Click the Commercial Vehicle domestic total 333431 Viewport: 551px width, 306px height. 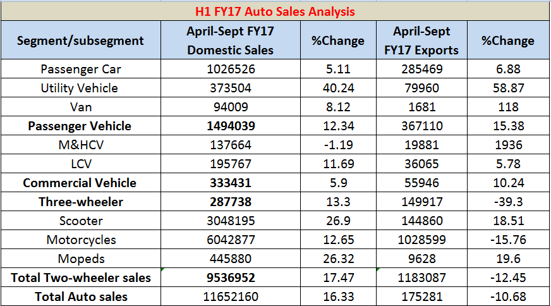[230, 183]
